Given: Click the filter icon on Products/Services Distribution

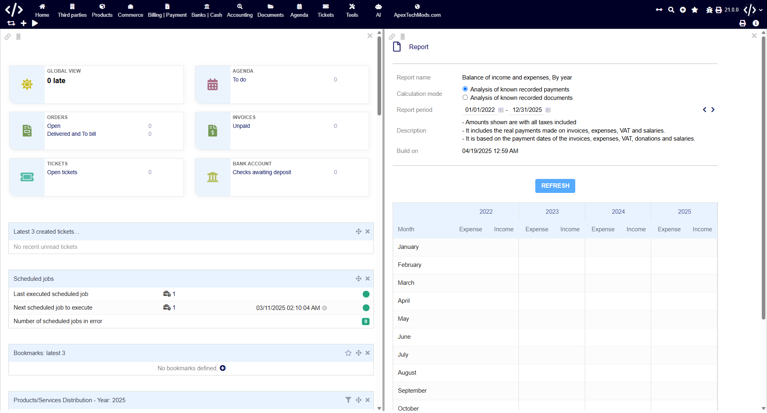Looking at the screenshot, I should pos(348,400).
